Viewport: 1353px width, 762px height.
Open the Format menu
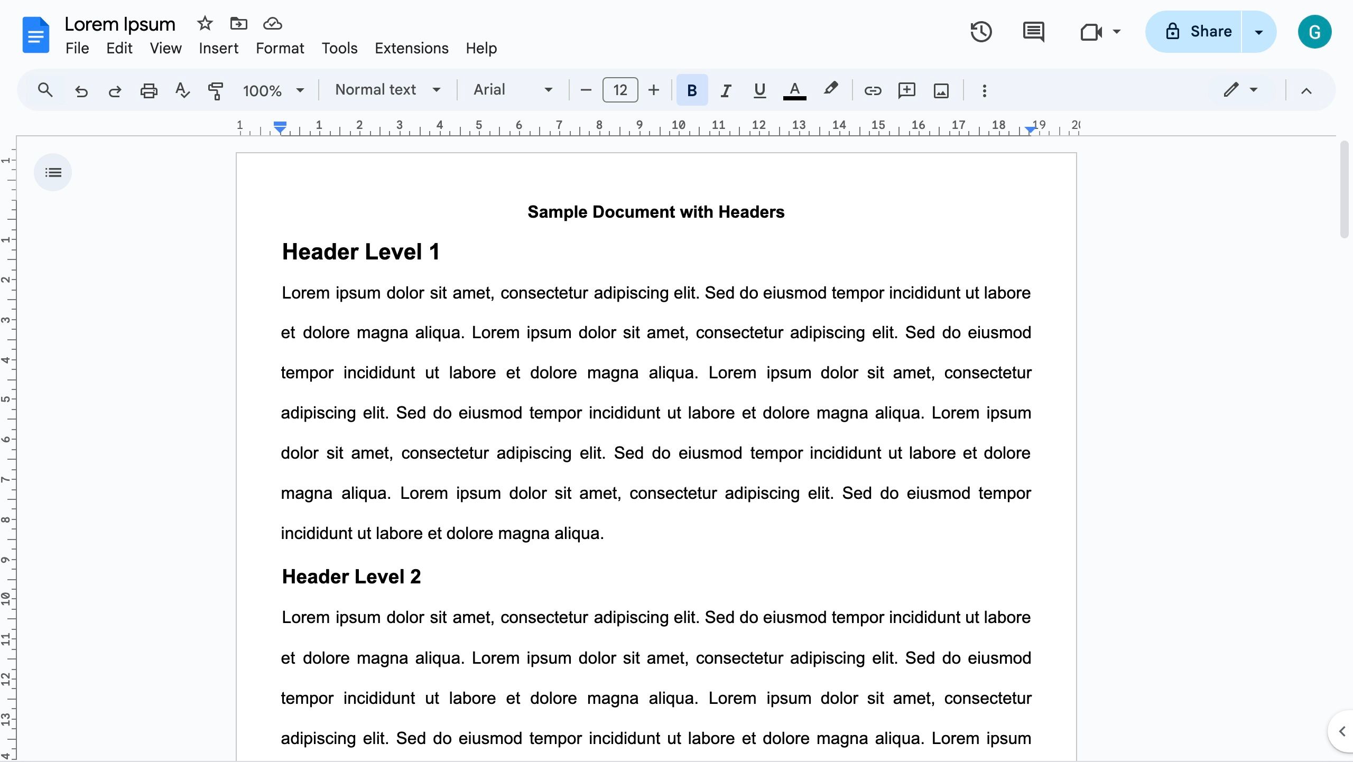tap(280, 48)
